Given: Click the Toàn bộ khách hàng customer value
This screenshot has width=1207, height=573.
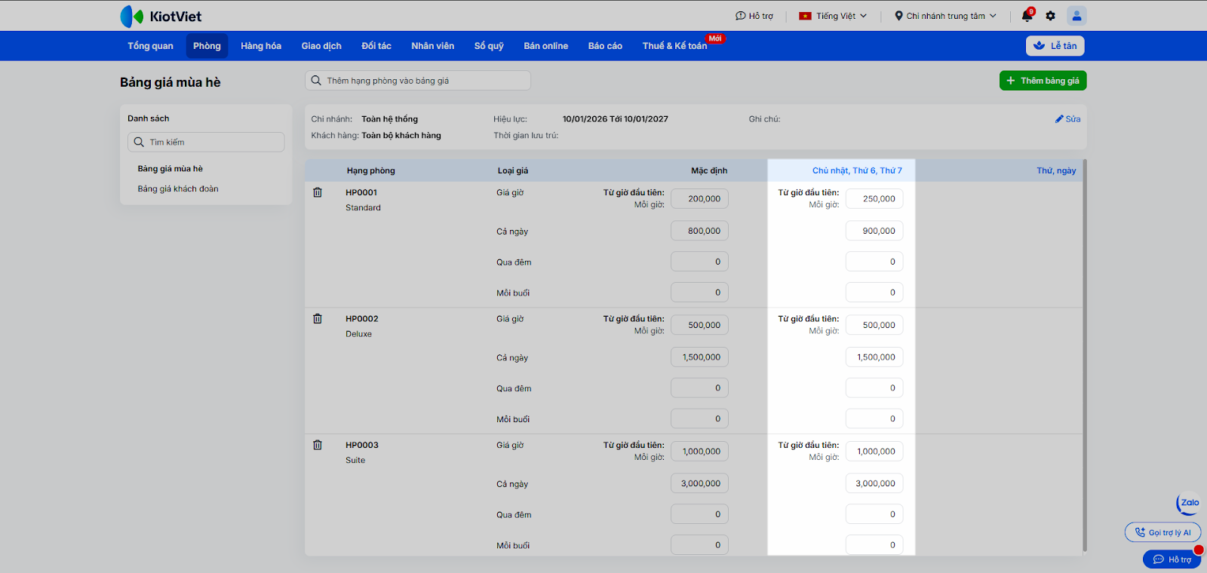Looking at the screenshot, I should click(401, 136).
